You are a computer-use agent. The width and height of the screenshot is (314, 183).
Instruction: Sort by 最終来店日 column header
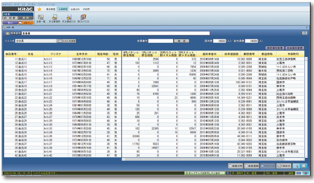pyautogui.click(x=209, y=54)
